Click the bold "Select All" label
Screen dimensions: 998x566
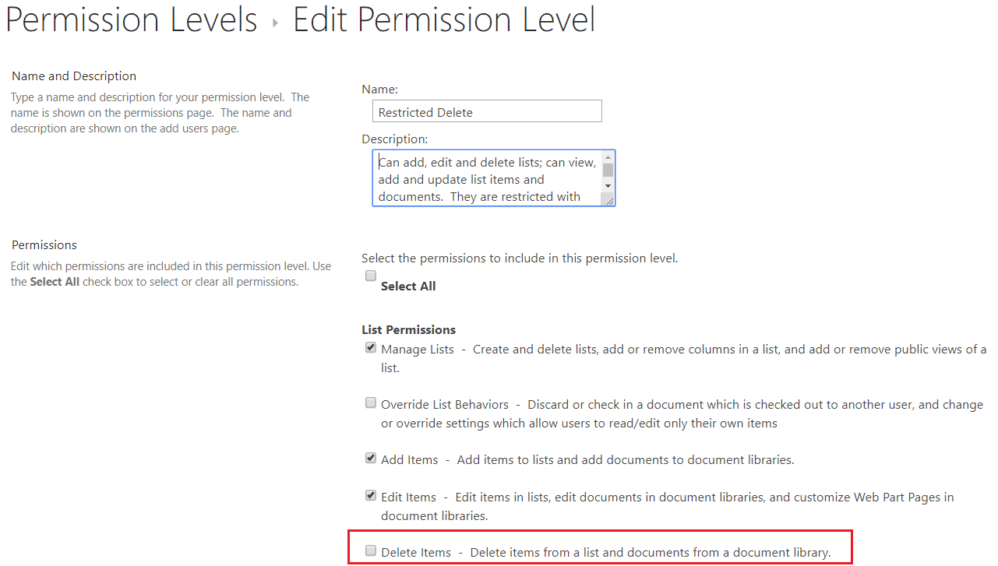[408, 286]
